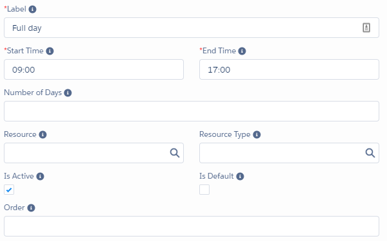Click inside the Order input field

192,226
